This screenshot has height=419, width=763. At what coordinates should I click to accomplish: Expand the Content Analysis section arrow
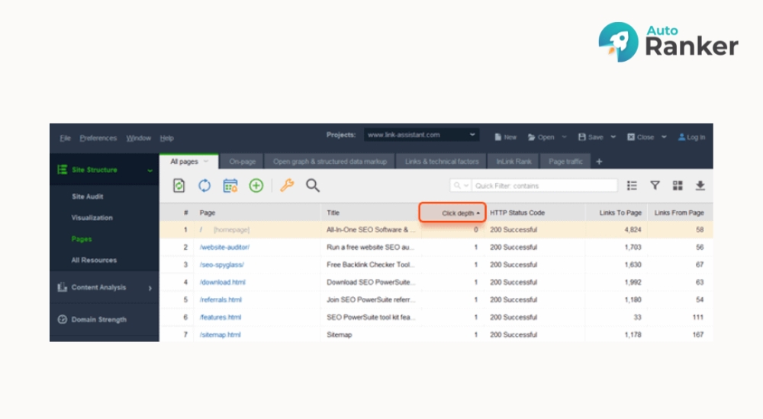[150, 288]
